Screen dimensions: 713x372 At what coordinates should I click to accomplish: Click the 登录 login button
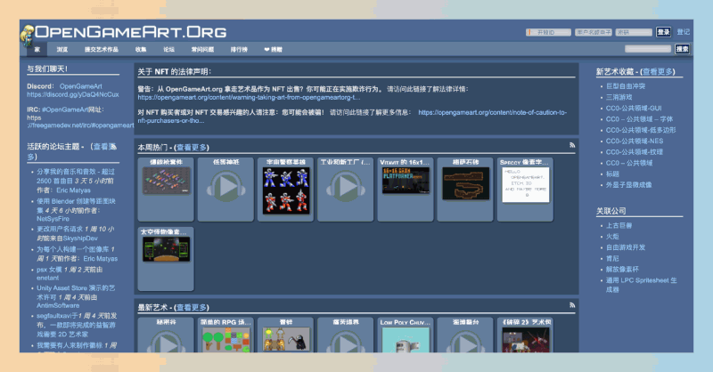pyautogui.click(x=664, y=32)
